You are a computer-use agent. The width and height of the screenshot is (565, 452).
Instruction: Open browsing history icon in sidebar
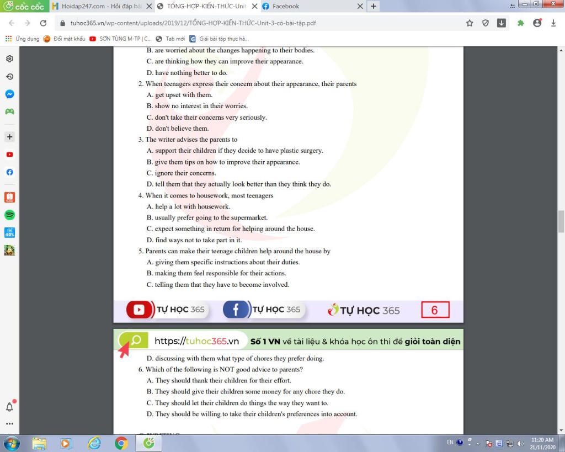[10, 76]
